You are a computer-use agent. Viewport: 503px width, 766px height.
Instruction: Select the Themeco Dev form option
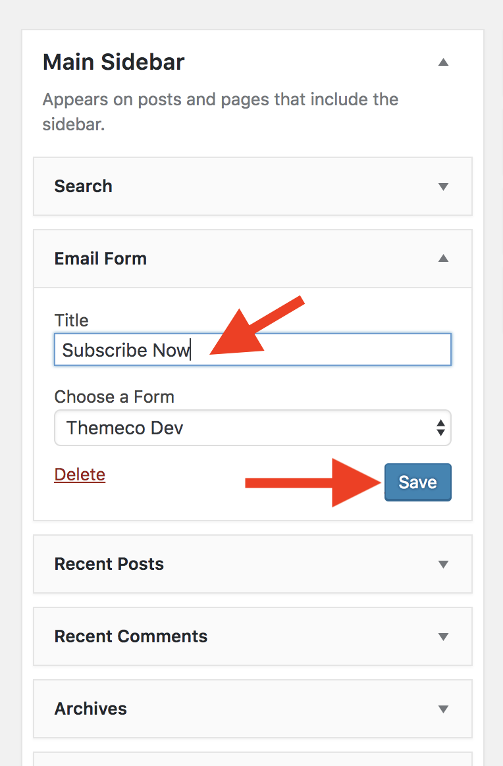point(252,428)
